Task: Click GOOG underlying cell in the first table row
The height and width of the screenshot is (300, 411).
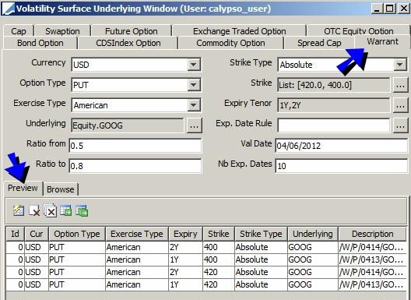Action: (313, 247)
